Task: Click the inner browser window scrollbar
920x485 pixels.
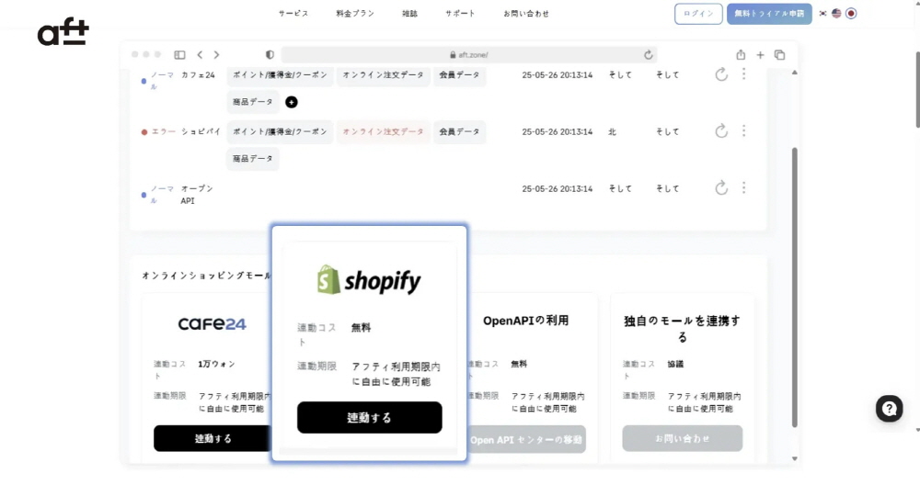Action: tap(795, 287)
